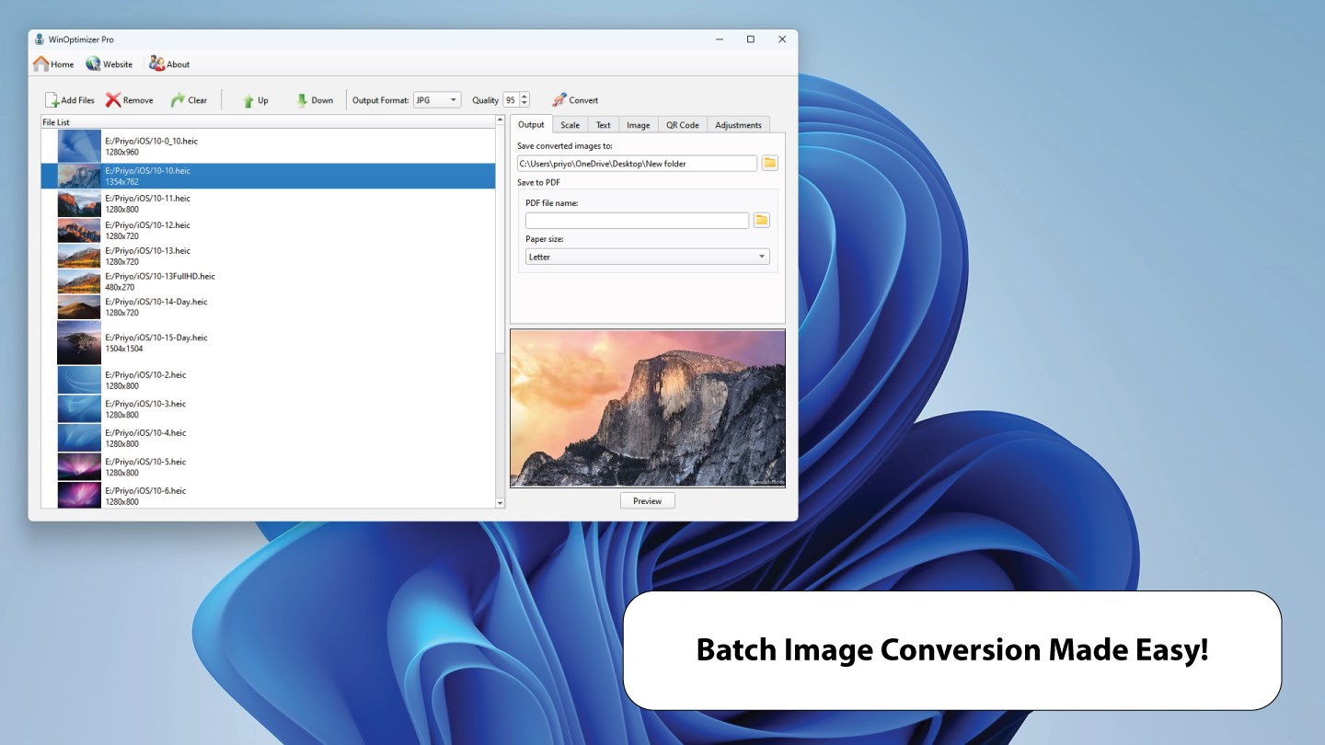
Task: Browse for PDF file name folder icon
Action: tap(761, 221)
